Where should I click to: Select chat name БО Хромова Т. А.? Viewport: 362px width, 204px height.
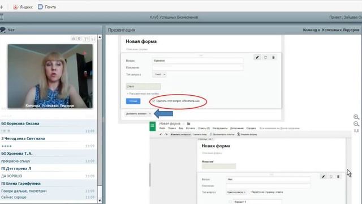[17, 154]
